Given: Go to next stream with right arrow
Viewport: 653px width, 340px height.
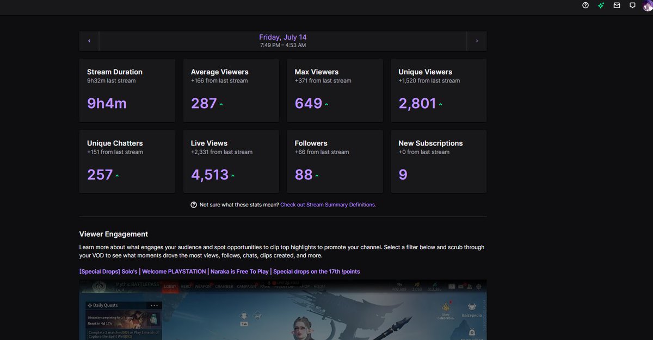Looking at the screenshot, I should (477, 41).
